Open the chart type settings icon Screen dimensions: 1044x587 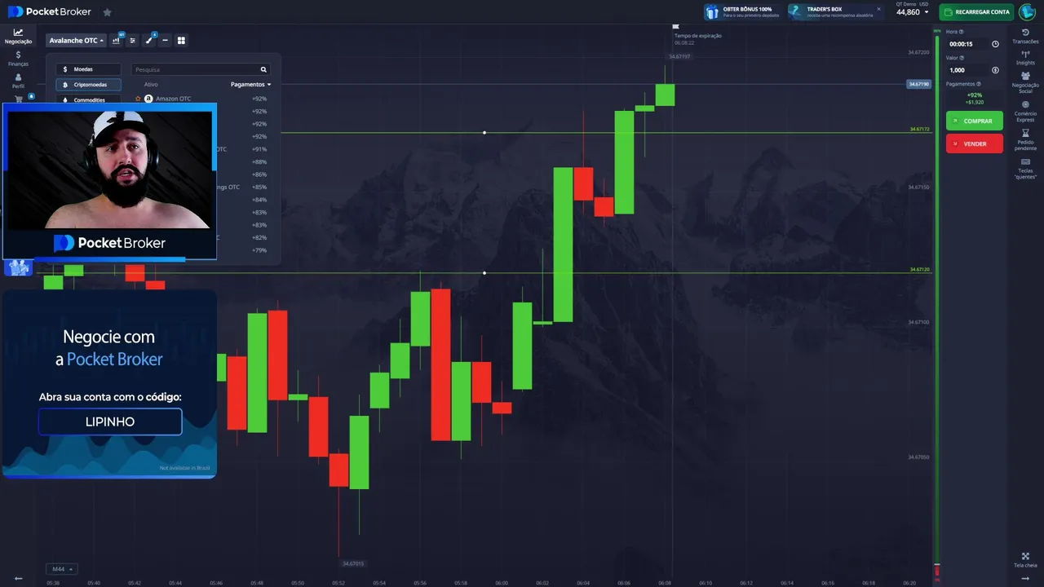point(117,40)
